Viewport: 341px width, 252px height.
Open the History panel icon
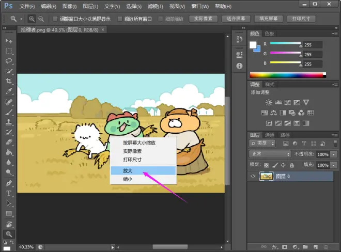239,39
